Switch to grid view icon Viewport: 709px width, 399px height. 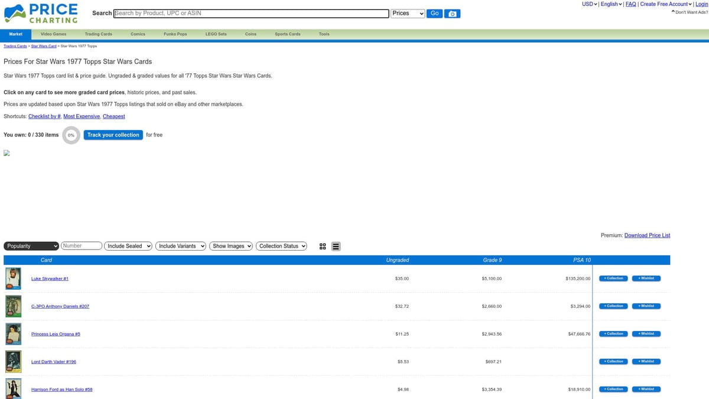(x=323, y=246)
